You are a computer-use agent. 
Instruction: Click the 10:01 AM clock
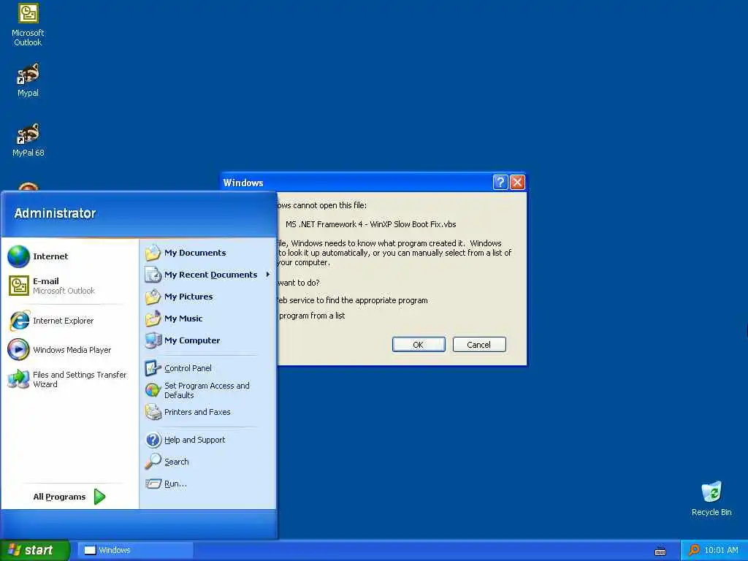[721, 550]
